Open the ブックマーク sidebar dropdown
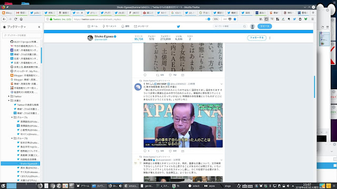The height and width of the screenshot is (189, 337). pyautogui.click(x=14, y=27)
